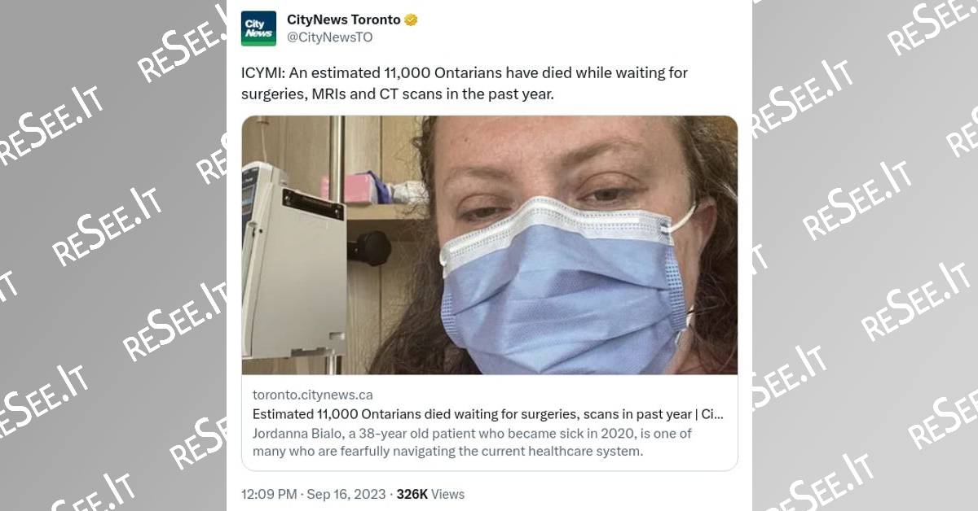Image resolution: width=978 pixels, height=511 pixels.
Task: Click "many who are fearfully navigating" description line
Action: pyautogui.click(x=447, y=450)
